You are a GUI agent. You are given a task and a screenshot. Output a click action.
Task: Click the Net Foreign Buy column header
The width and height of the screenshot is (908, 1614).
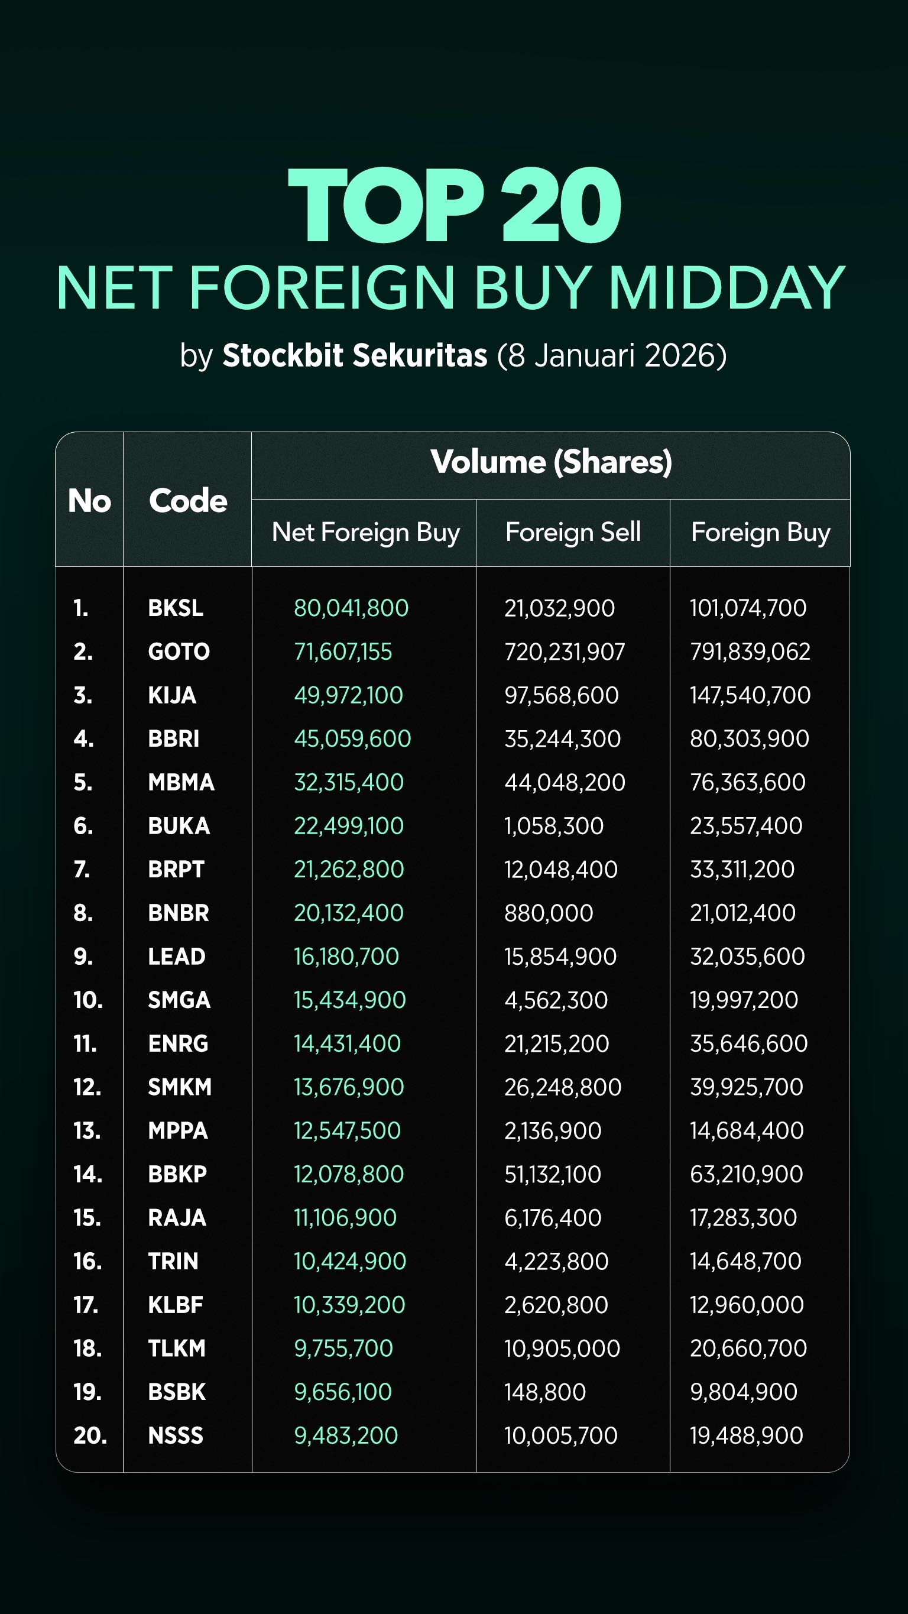click(365, 533)
